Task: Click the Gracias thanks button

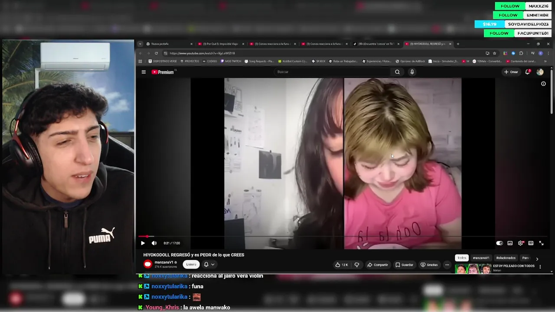Action: pyautogui.click(x=429, y=265)
